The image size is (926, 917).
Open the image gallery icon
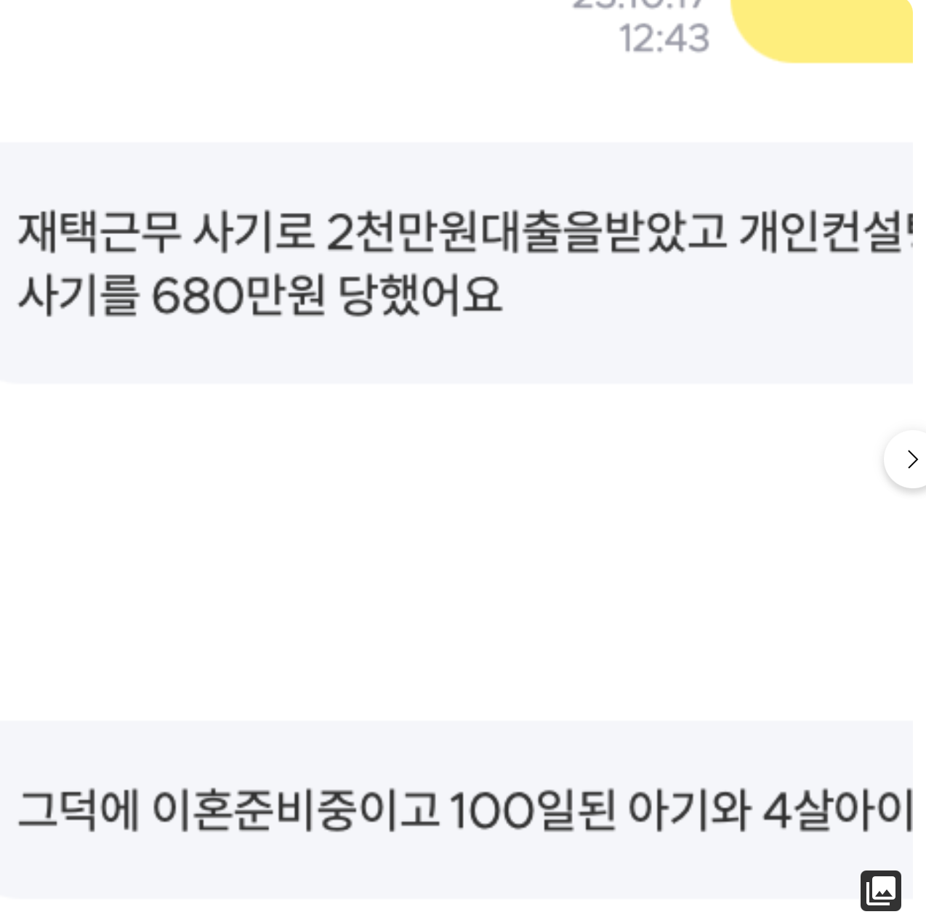(881, 890)
